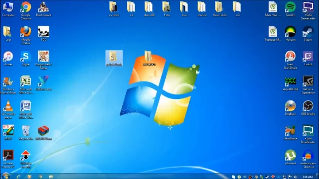Open Windows Explorer from the taskbar
Viewport: 319px width, 179px height.
[x=51, y=176]
